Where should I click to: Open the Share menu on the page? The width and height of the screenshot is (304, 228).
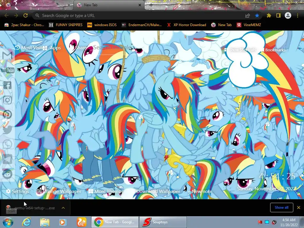[78, 48]
